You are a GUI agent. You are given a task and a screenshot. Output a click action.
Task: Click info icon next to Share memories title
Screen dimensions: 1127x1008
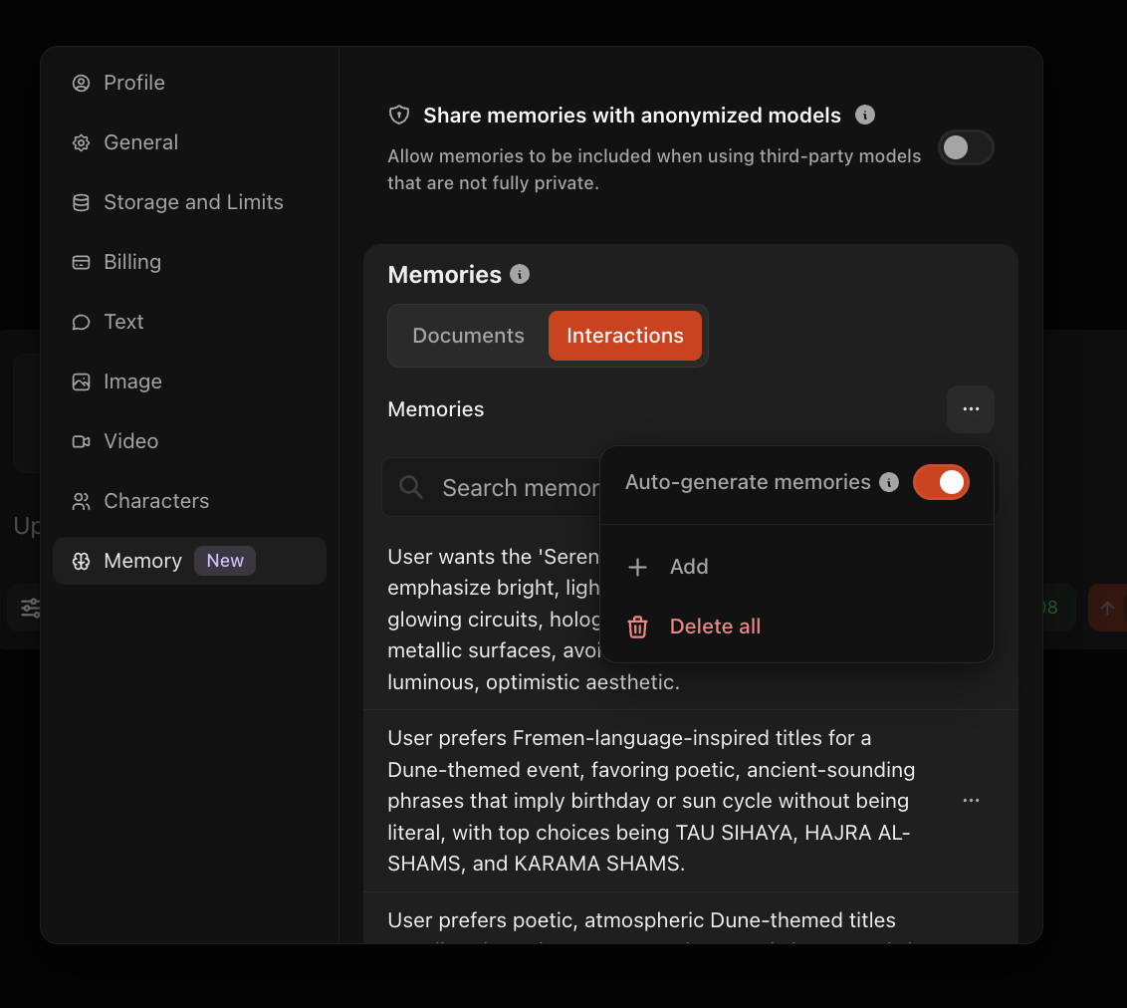coord(865,115)
